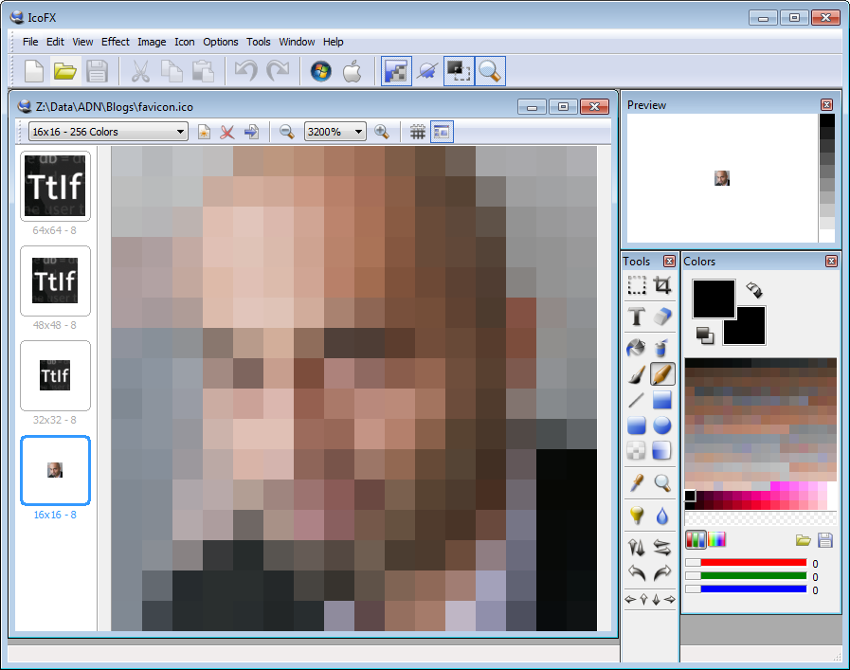Expand the 3200% zoom level dropdown

(335, 132)
